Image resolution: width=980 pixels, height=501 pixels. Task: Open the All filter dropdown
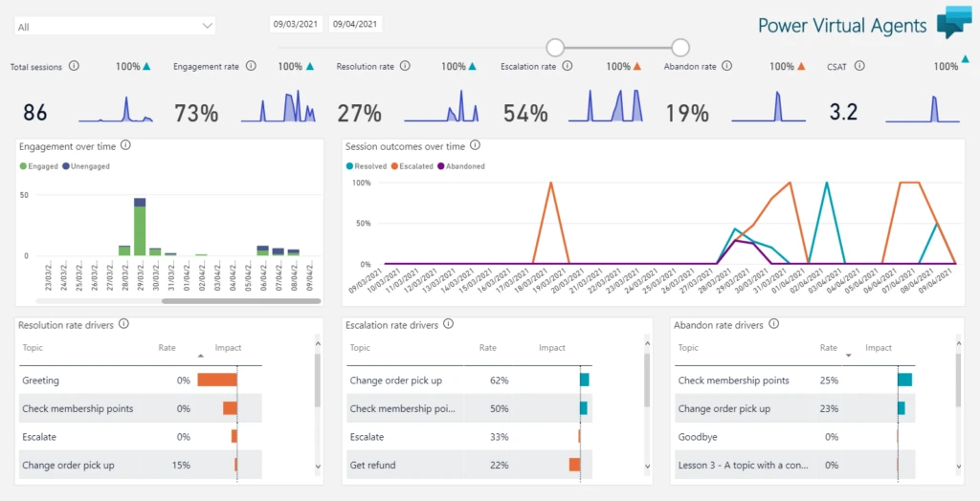tap(115, 27)
